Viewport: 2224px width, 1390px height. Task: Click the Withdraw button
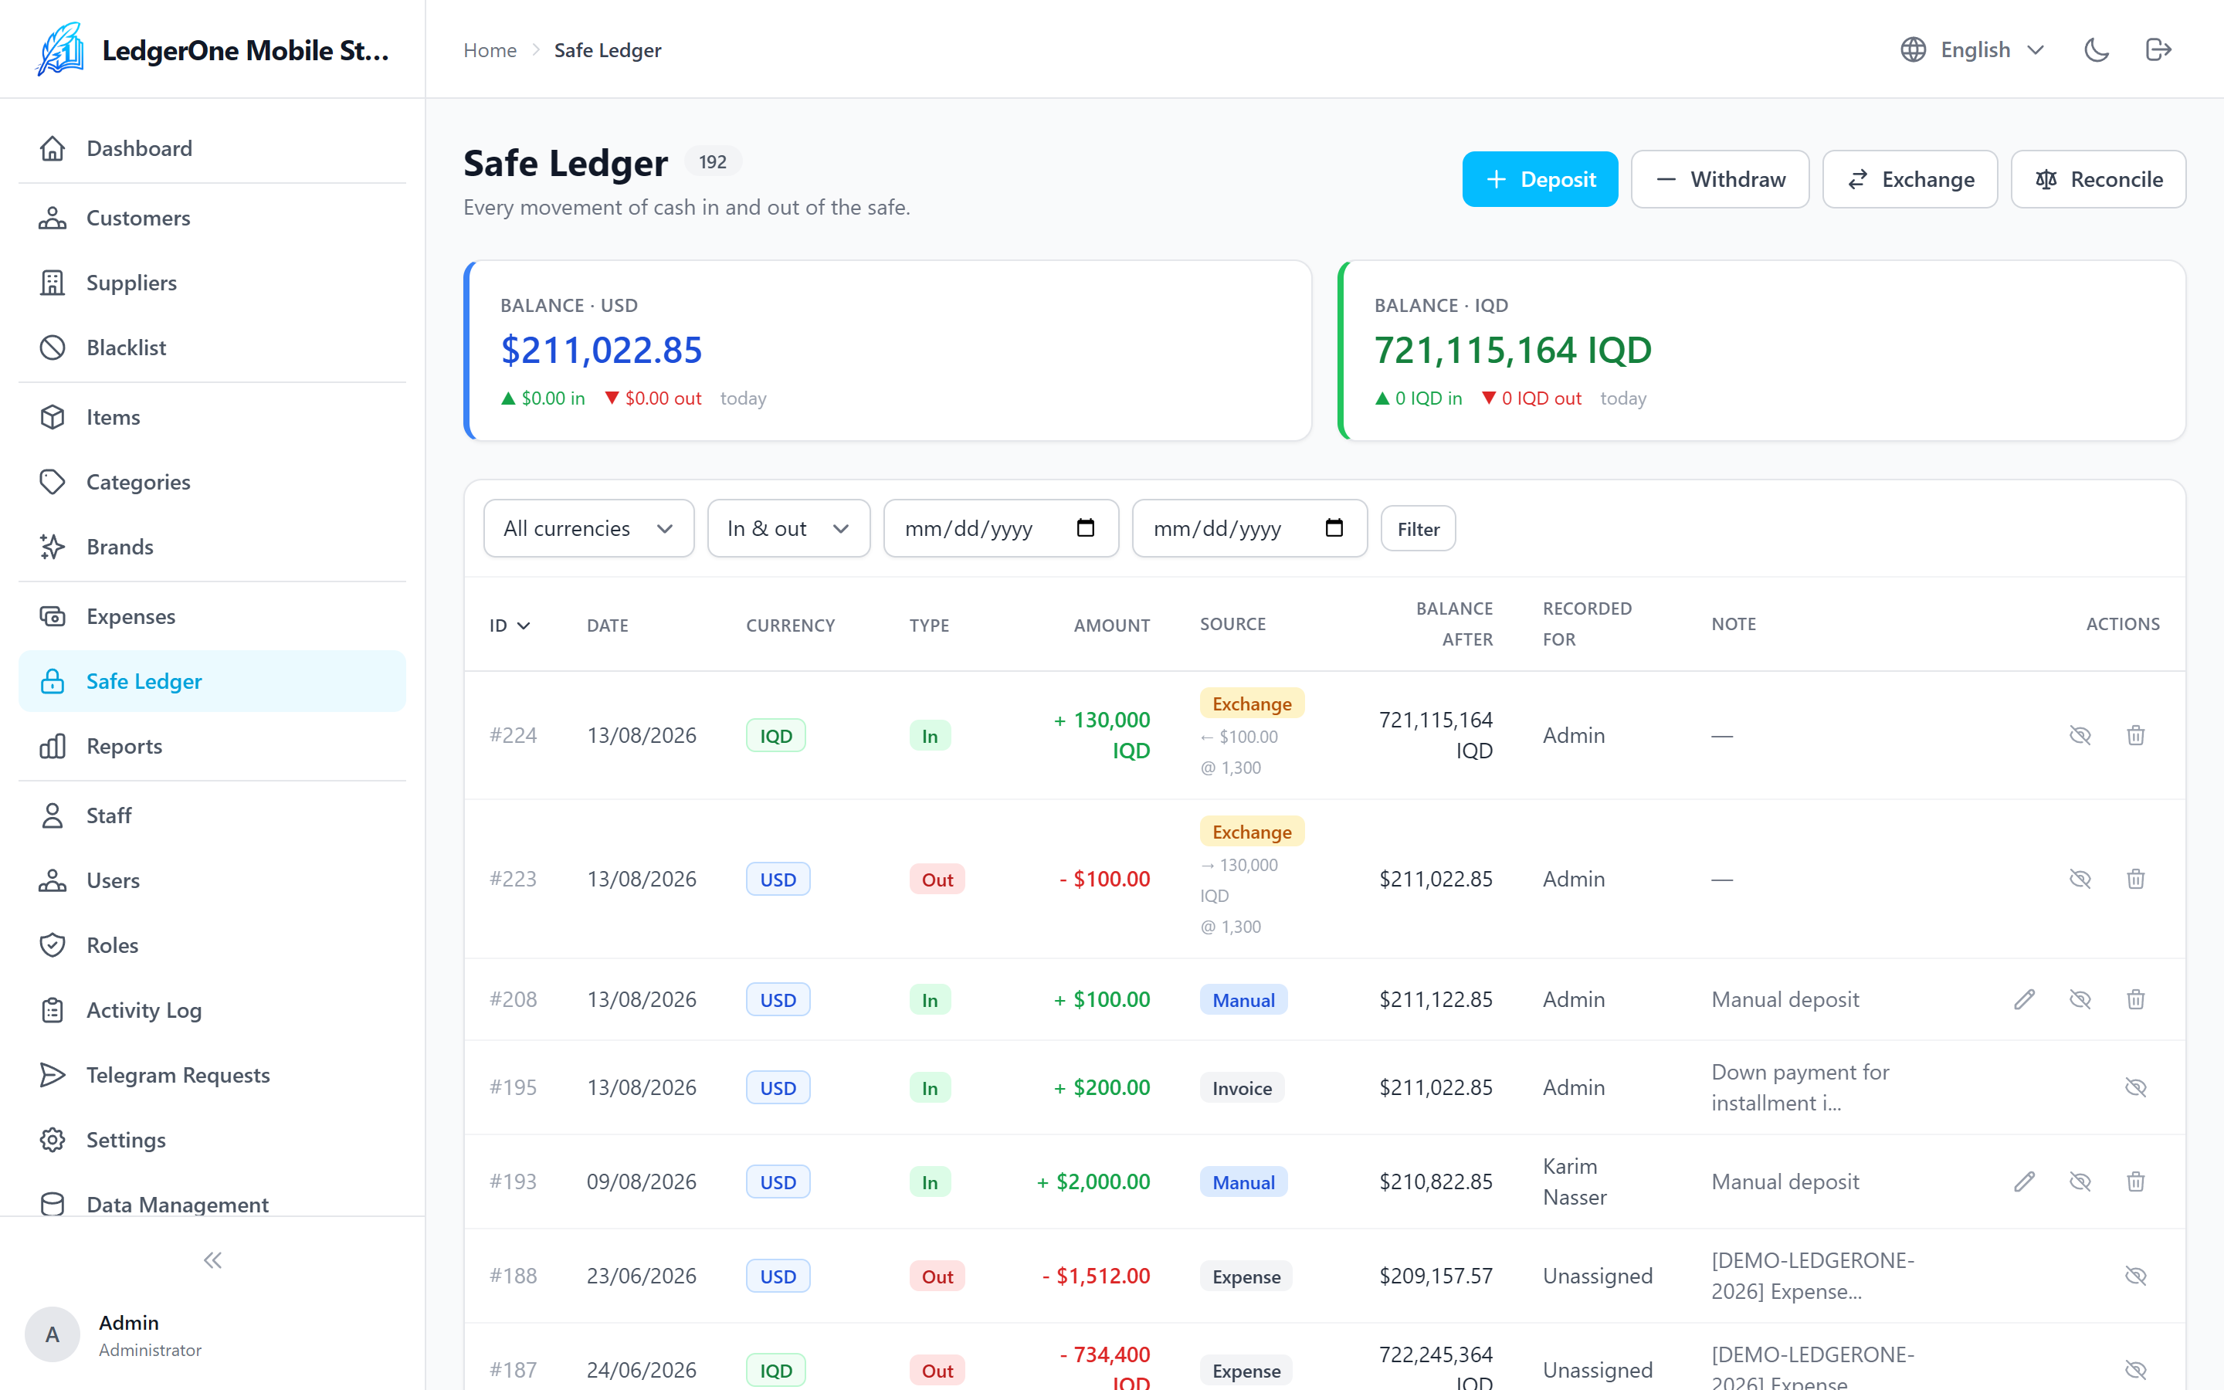(x=1720, y=178)
